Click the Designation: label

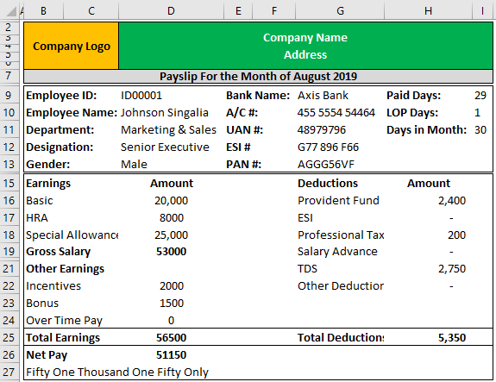[x=60, y=147]
